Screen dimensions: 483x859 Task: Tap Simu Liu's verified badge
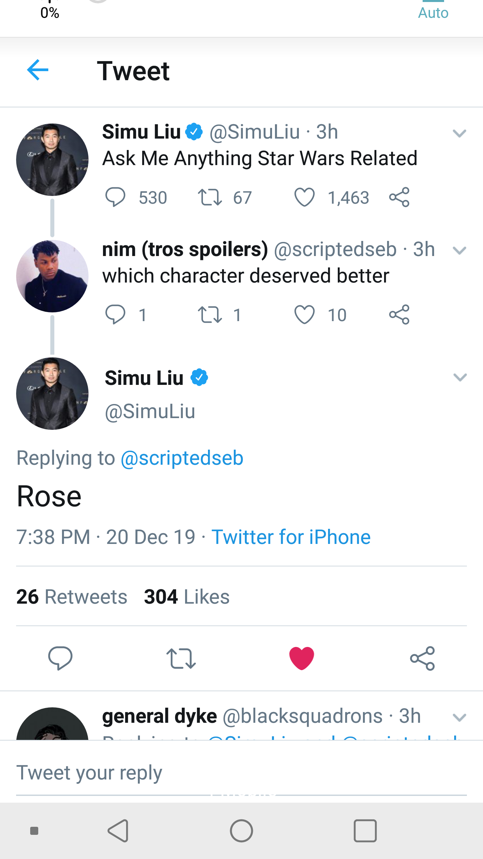(x=195, y=132)
